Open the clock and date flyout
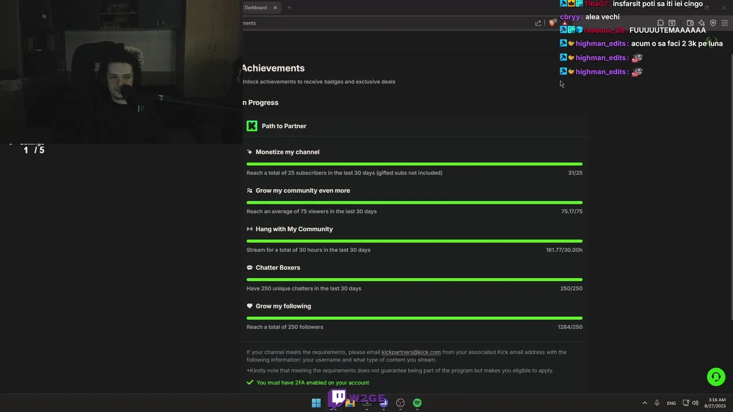 tap(716, 403)
